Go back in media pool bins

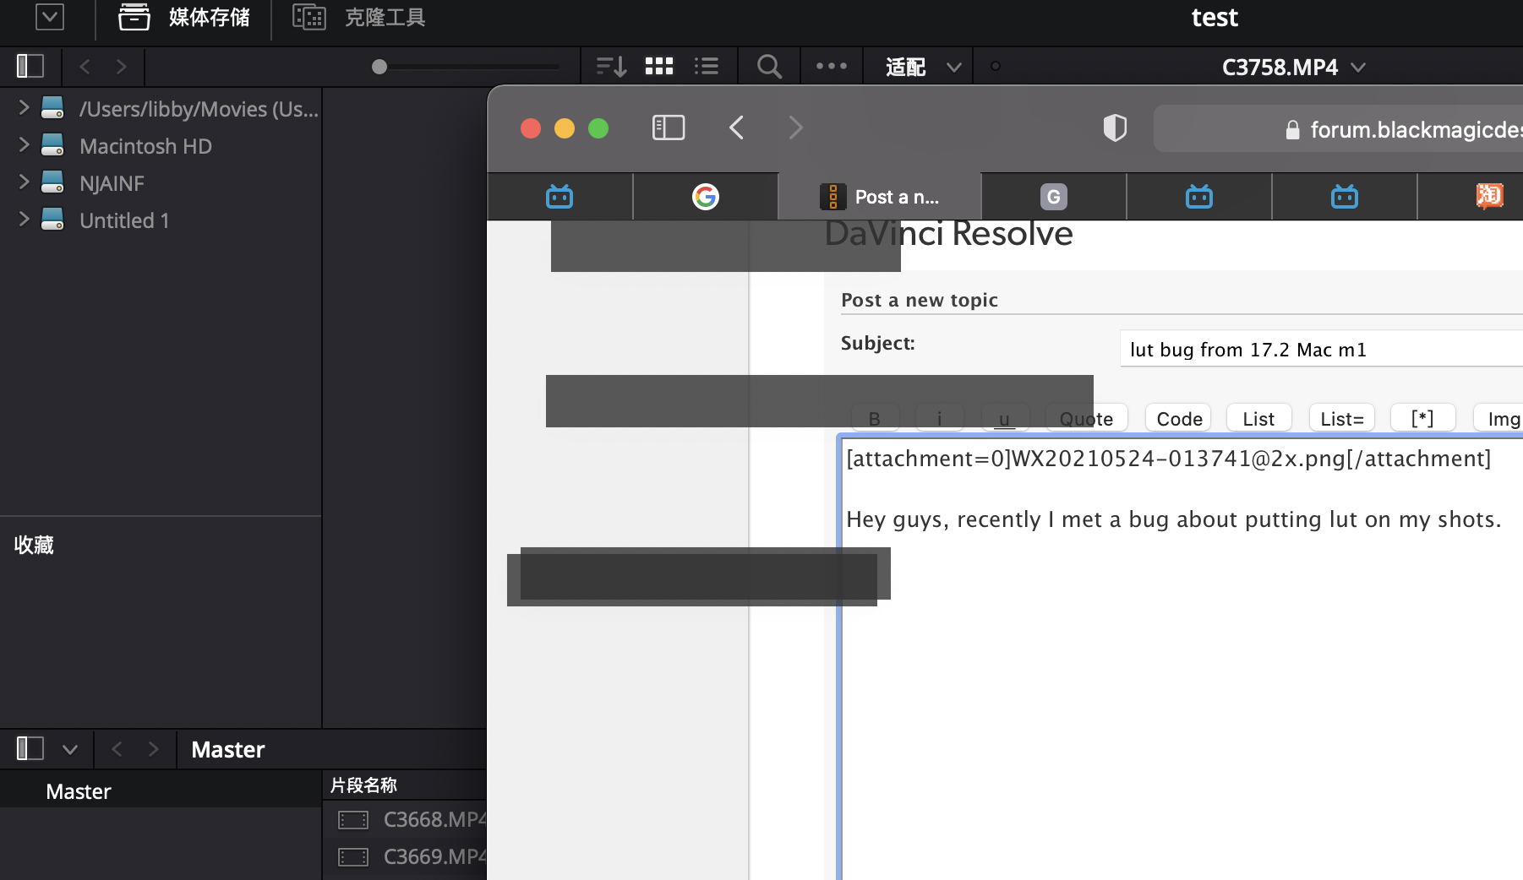[117, 749]
